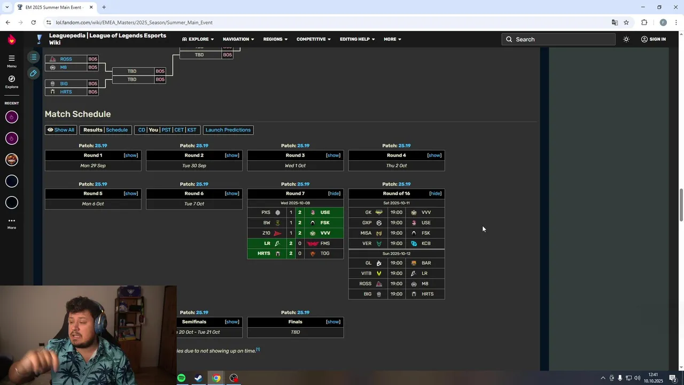
Task: Open footnote reference [1]
Action: click(x=258, y=350)
